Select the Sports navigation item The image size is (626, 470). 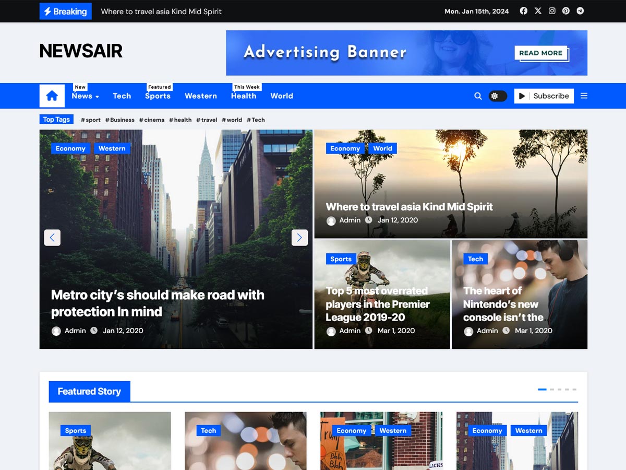point(158,96)
